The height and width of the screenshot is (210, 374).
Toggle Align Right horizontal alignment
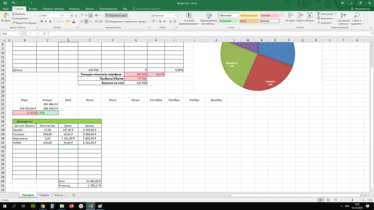tap(90, 21)
